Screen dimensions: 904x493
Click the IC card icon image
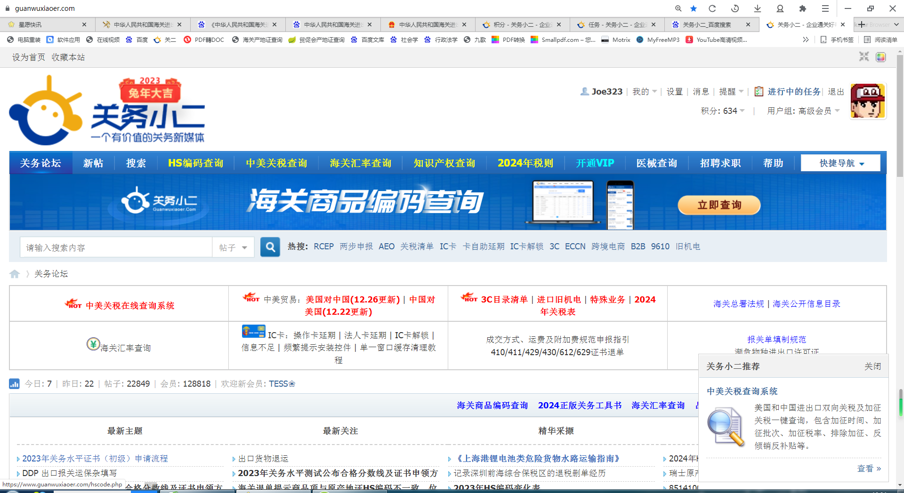pyautogui.click(x=253, y=331)
